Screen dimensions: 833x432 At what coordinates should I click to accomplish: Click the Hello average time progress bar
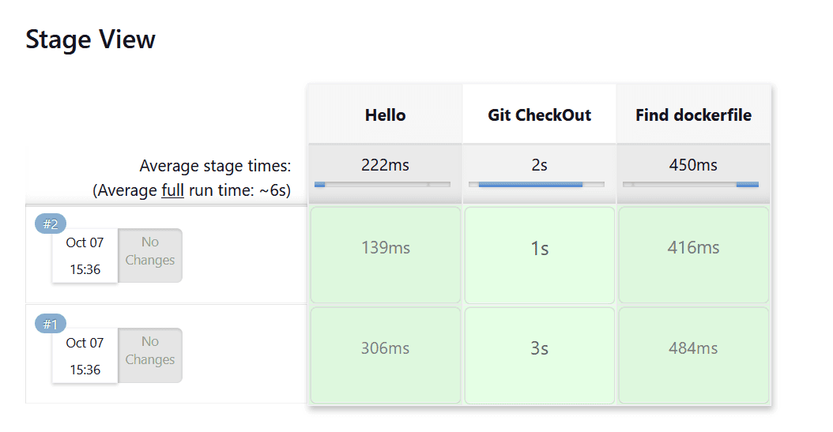coord(383,184)
